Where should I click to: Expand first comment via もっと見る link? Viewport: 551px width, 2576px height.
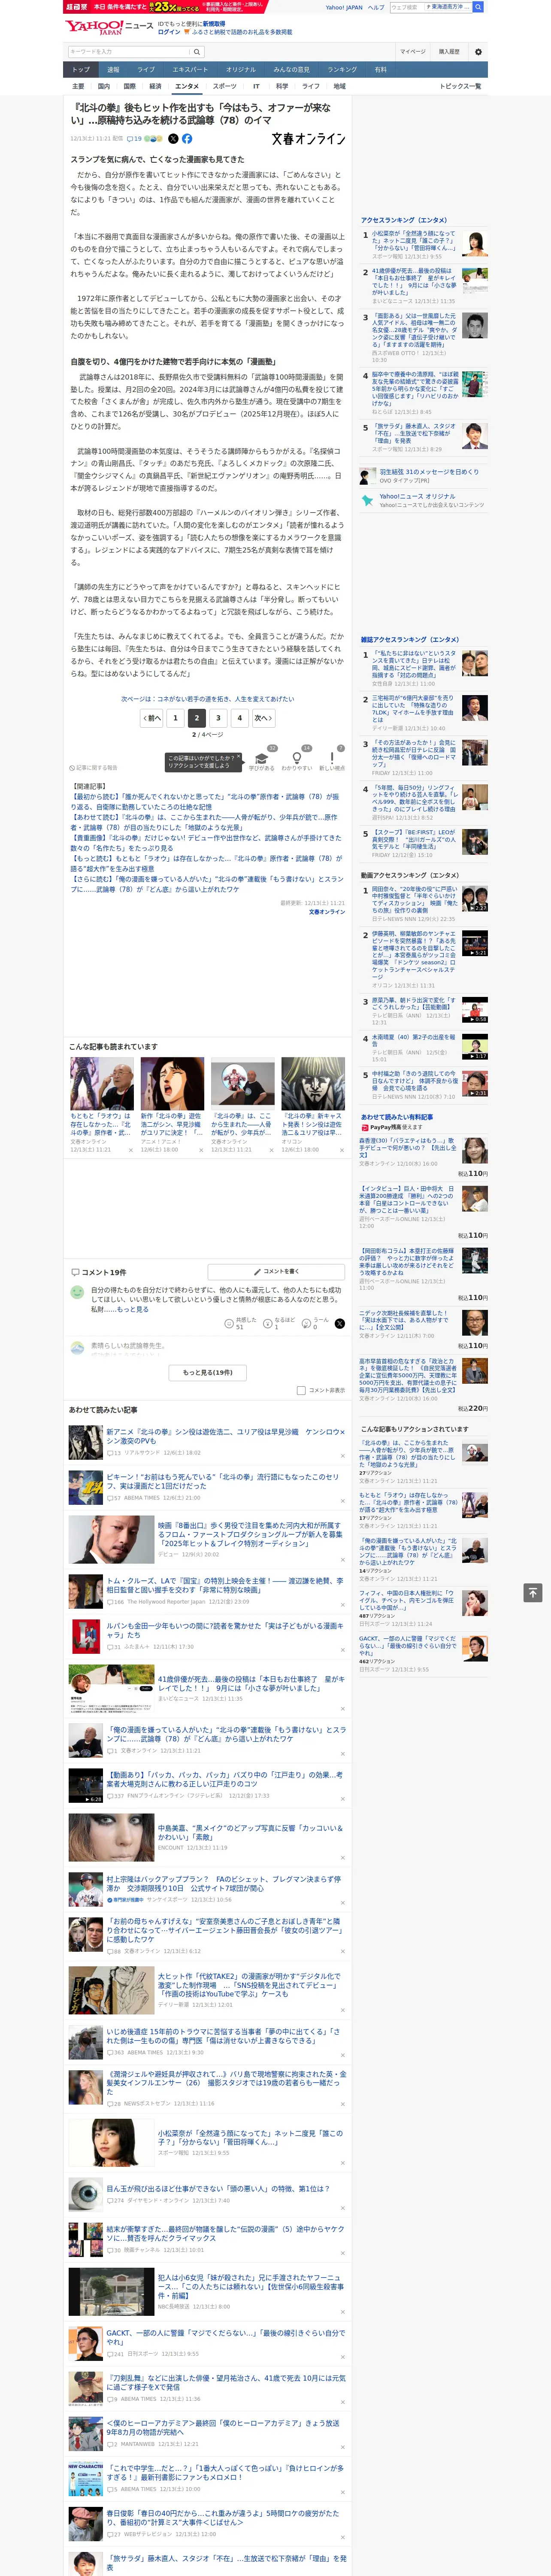[x=133, y=1309]
